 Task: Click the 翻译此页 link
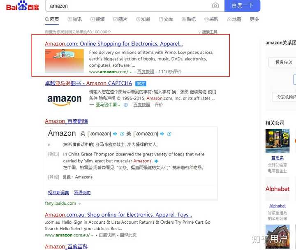128,235
